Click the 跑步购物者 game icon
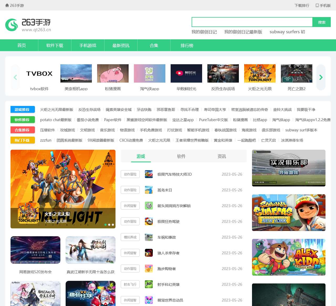The height and width of the screenshot is (306, 336). tap(149, 269)
